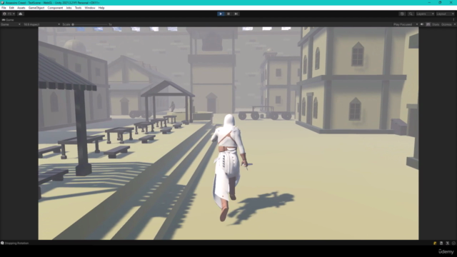Toggle the mute audio icon
The image size is (457, 257).
tap(422, 24)
